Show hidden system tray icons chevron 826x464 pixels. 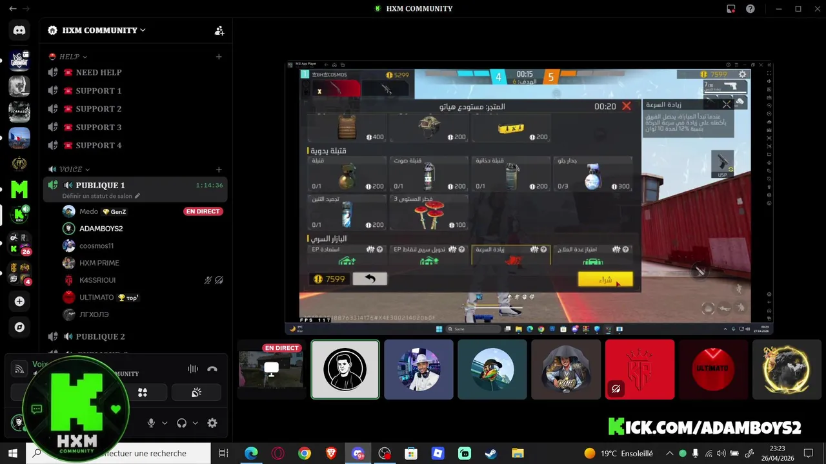coord(669,454)
